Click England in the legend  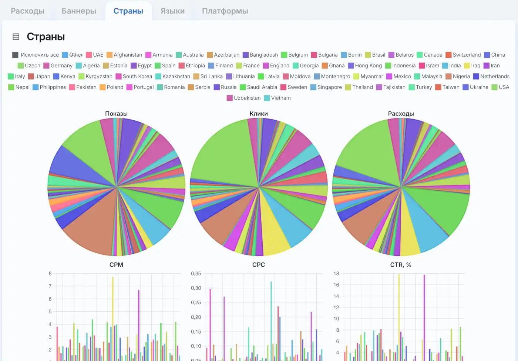(276, 66)
